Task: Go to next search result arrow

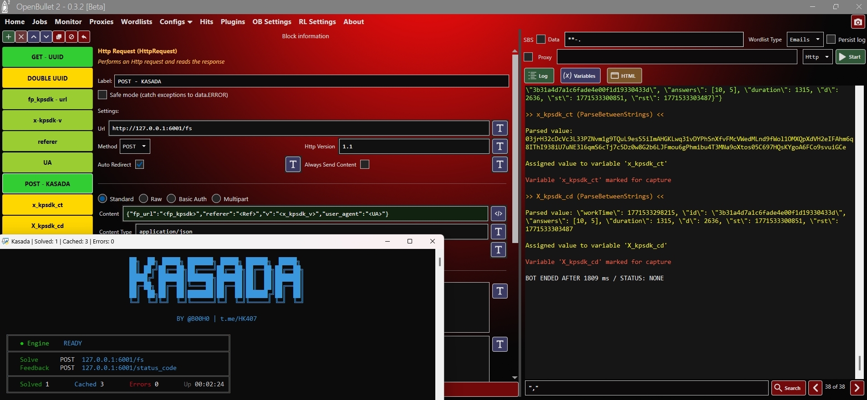Action: tap(857, 388)
